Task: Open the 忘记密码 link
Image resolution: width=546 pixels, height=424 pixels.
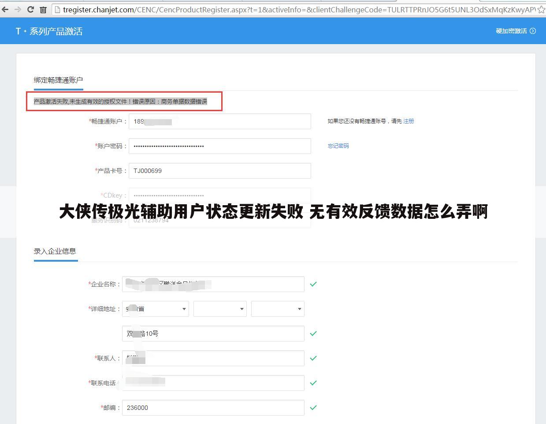Action: (x=338, y=146)
